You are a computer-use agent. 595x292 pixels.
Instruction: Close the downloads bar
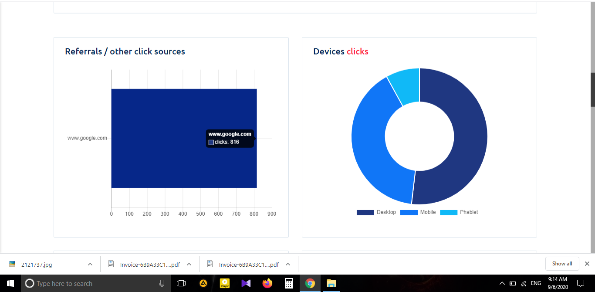click(587, 264)
